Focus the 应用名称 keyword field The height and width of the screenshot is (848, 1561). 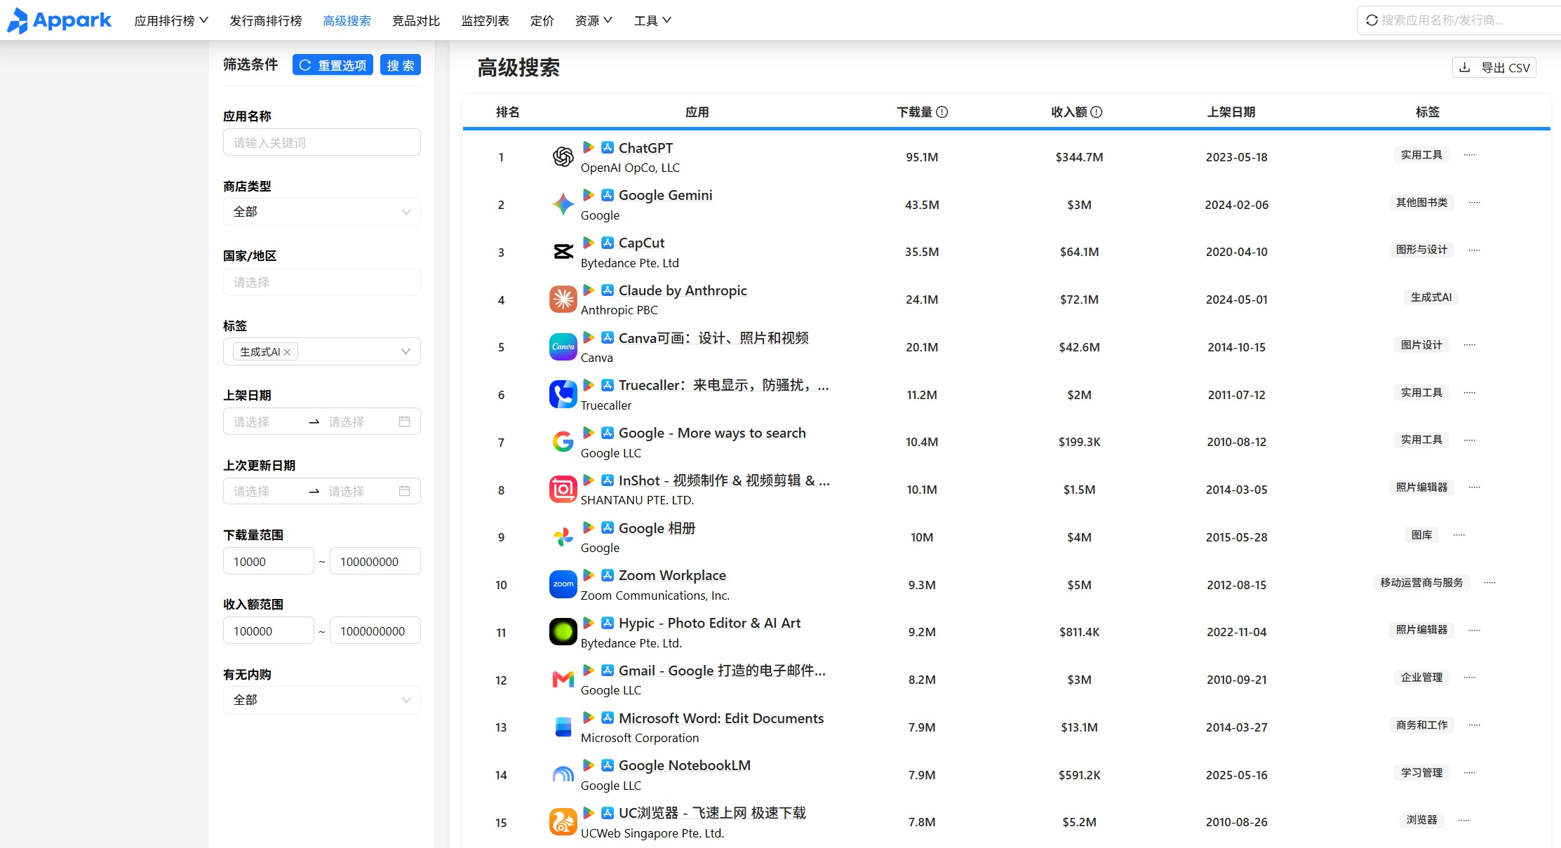click(322, 142)
